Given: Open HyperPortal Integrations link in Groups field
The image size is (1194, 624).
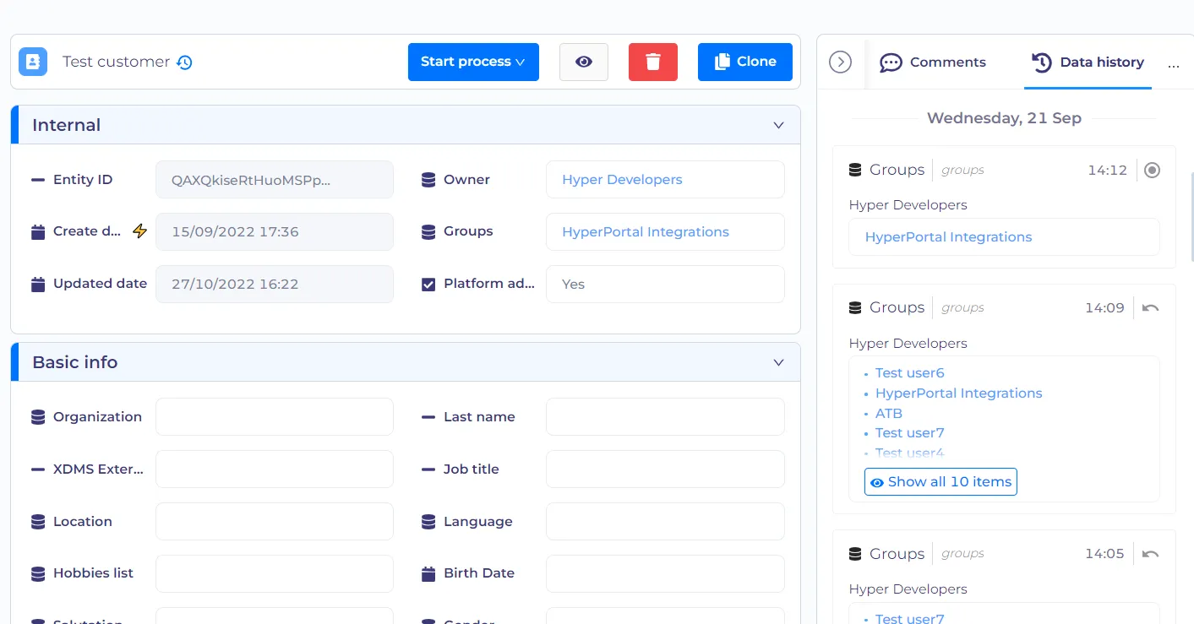Looking at the screenshot, I should click(646, 231).
